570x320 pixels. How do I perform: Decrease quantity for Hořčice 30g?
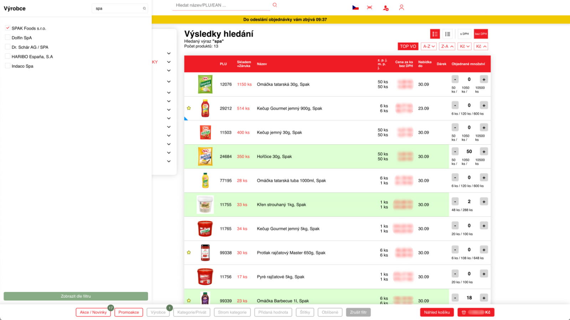(455, 151)
